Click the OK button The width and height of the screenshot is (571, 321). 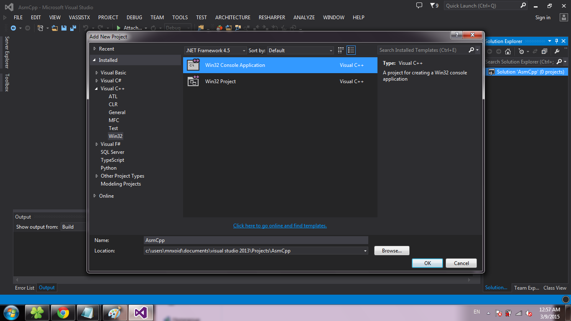427,263
